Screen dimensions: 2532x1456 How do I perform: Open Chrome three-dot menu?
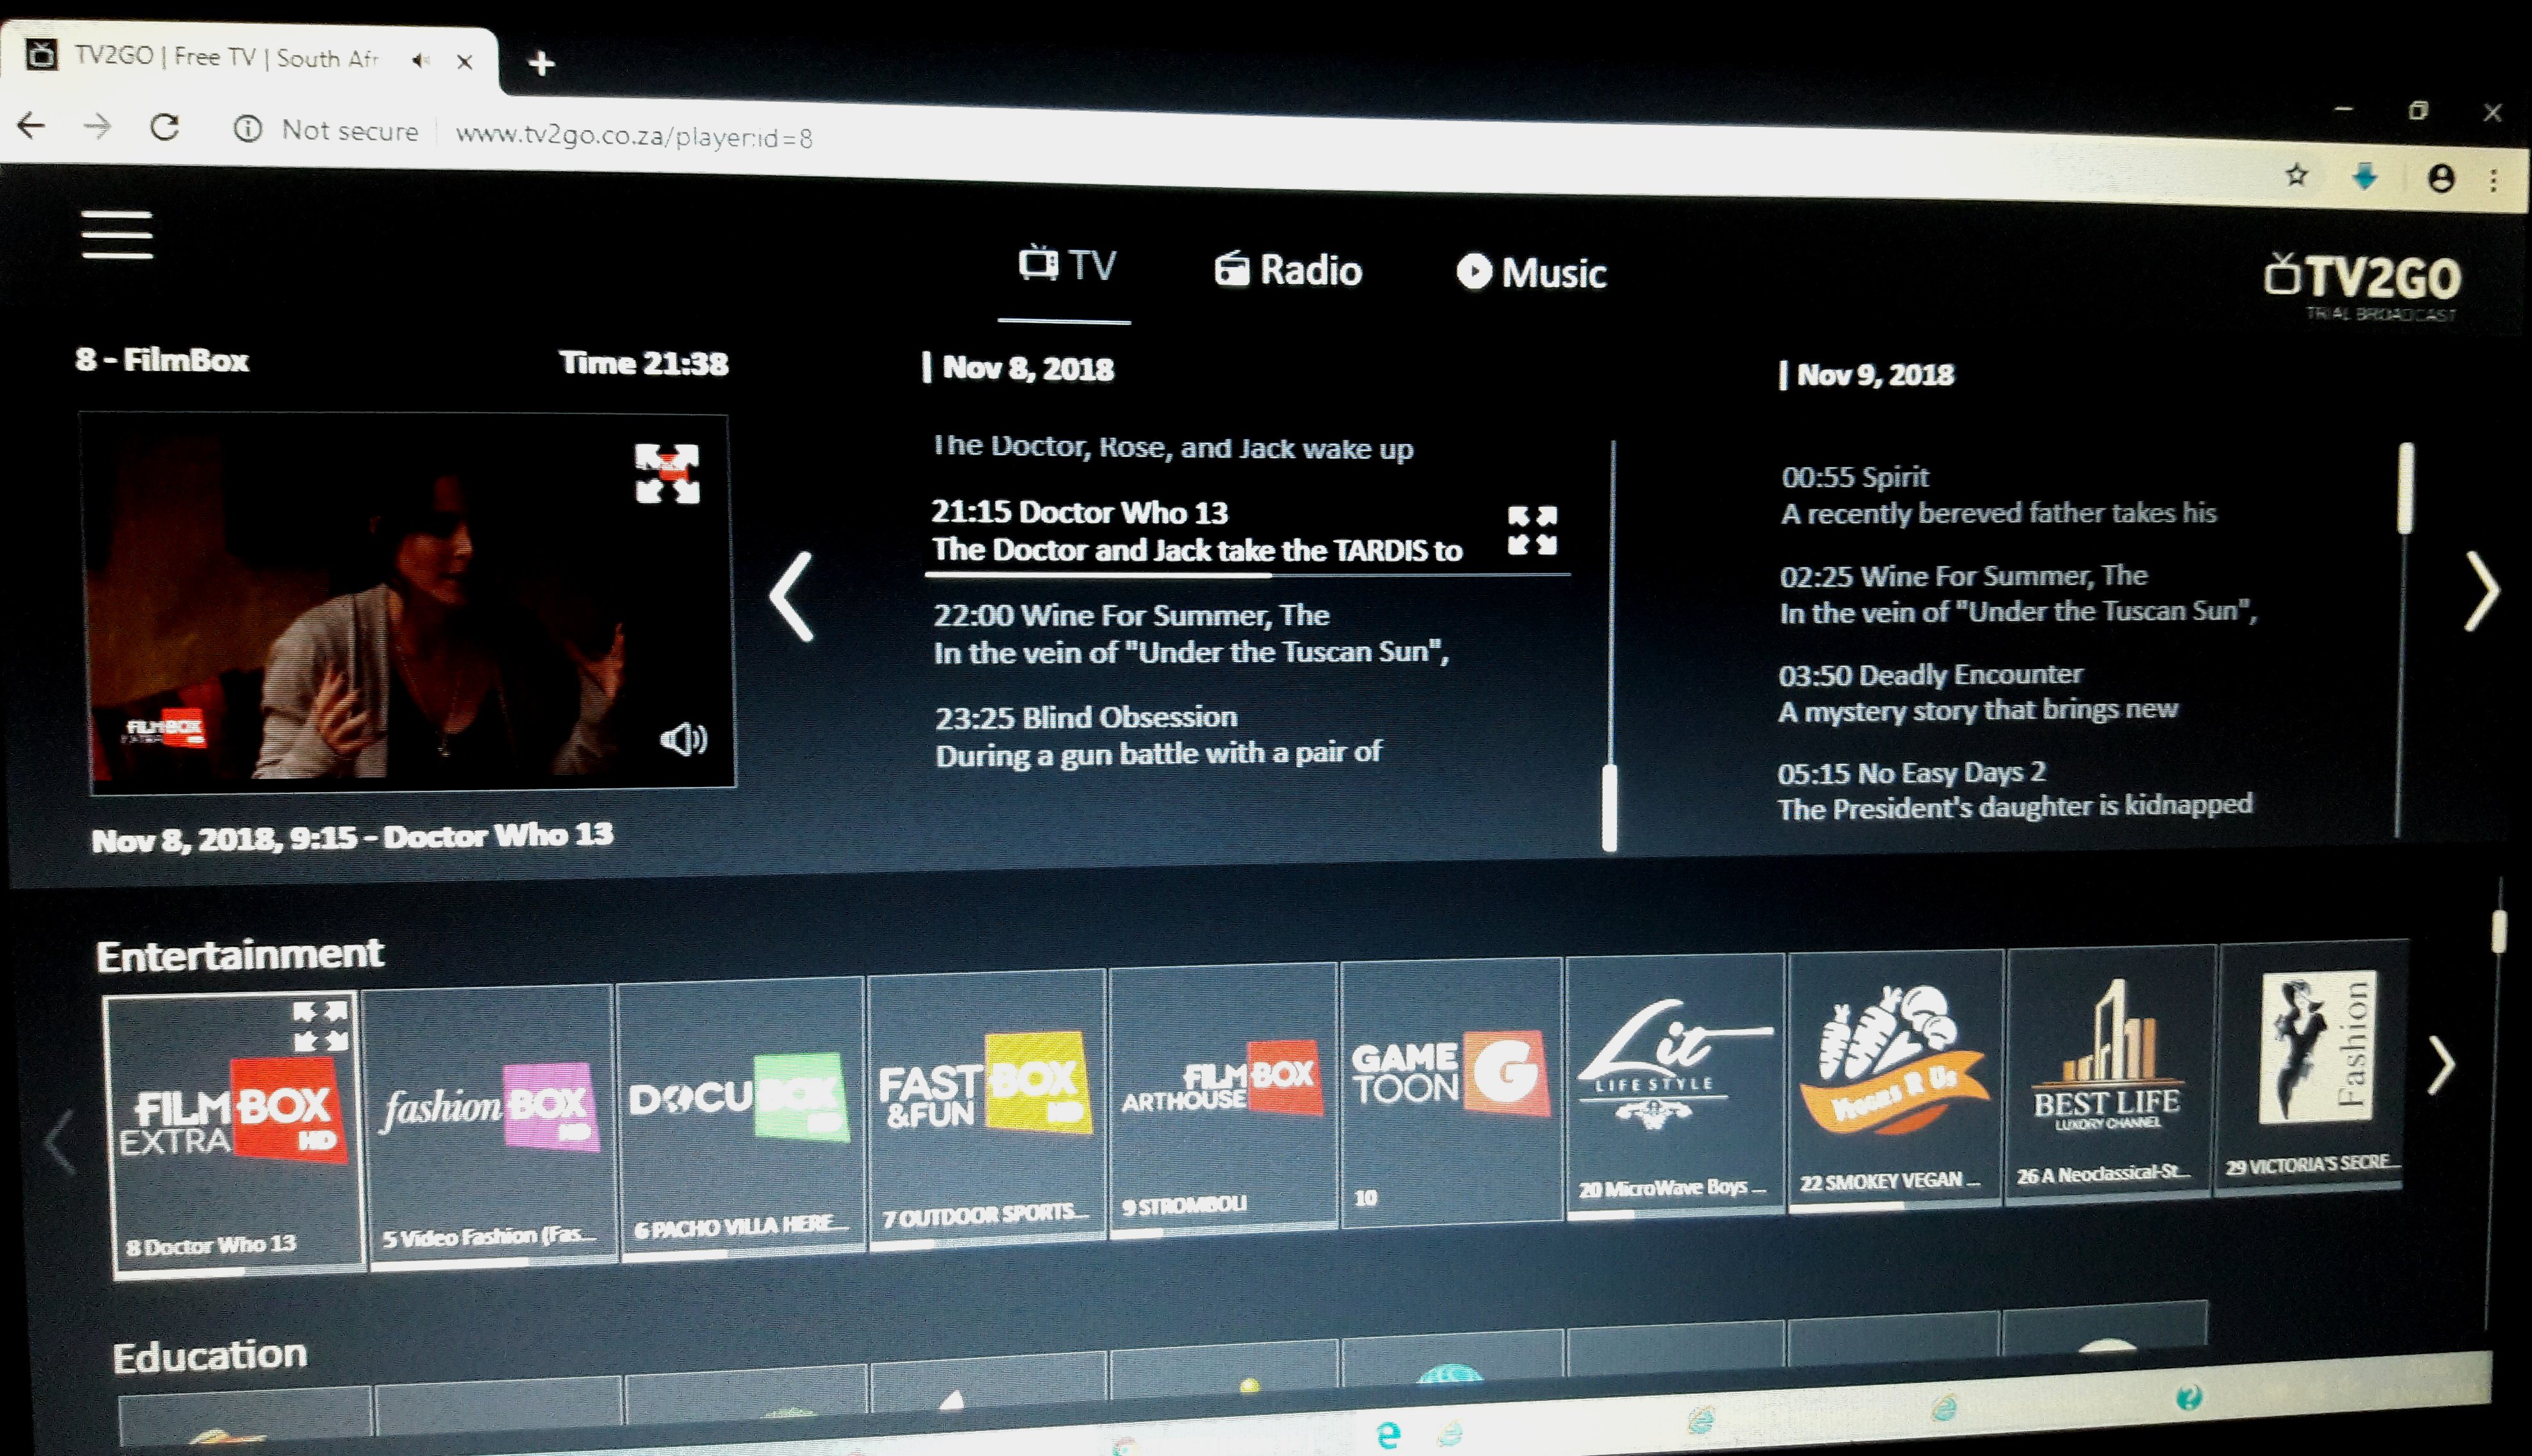[x=2494, y=180]
